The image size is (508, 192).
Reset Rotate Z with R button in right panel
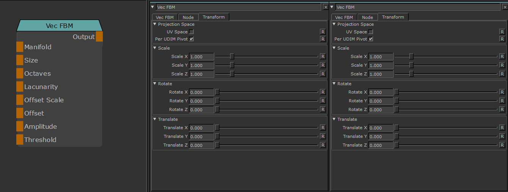502,109
